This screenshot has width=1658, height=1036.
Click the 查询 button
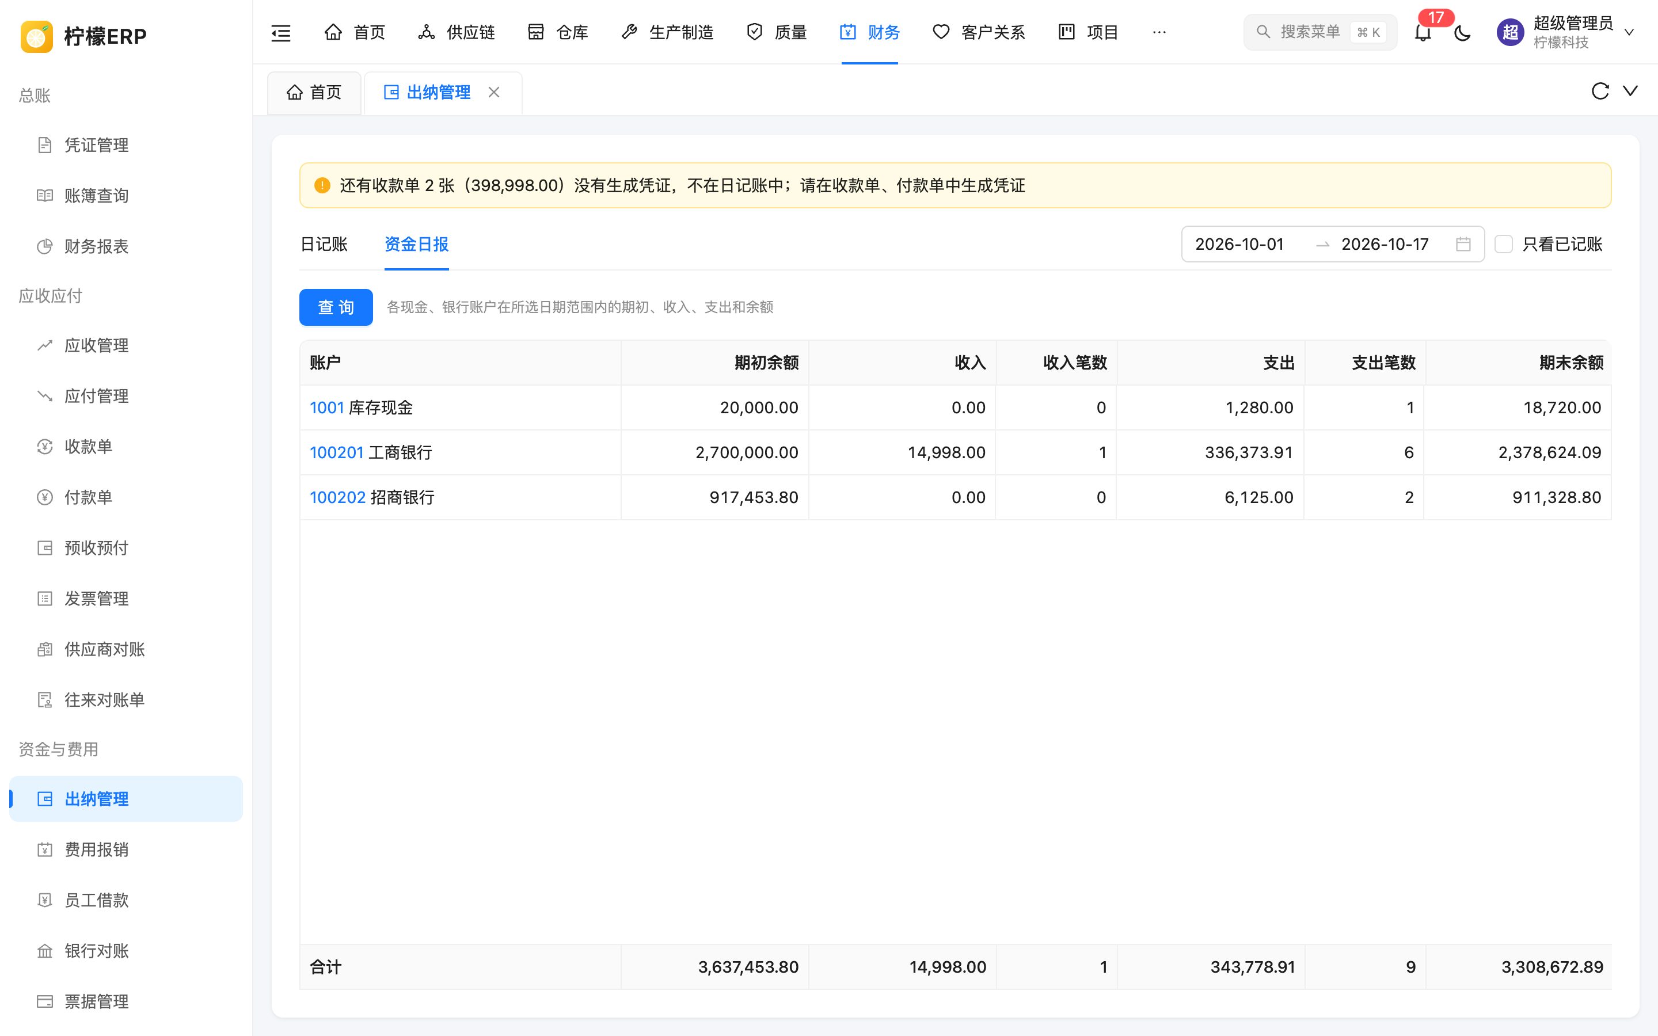pyautogui.click(x=336, y=307)
